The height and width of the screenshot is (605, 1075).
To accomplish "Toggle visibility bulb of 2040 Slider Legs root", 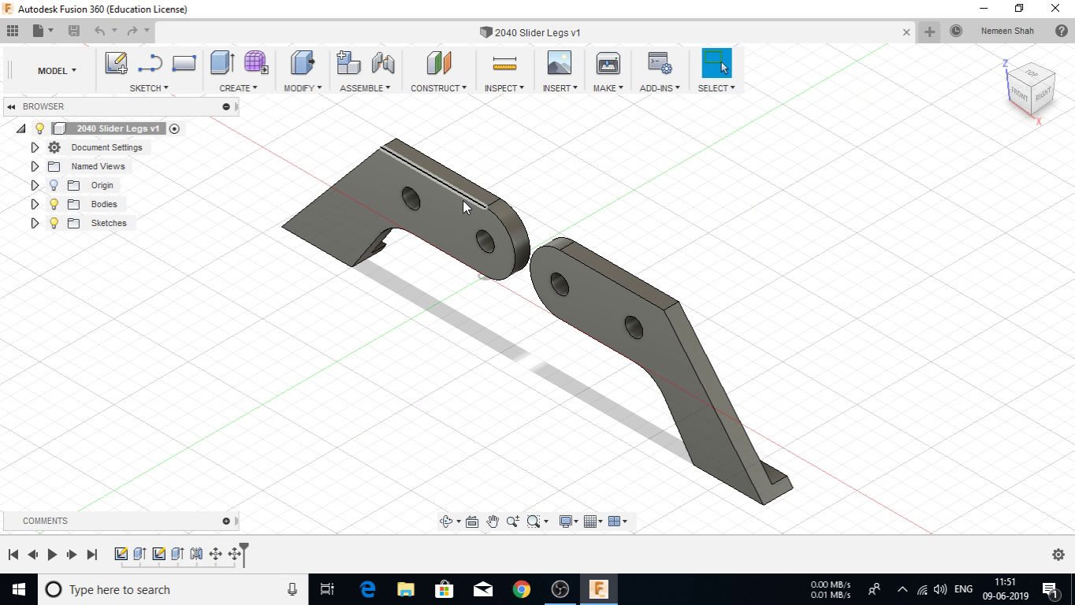I will tap(40, 128).
